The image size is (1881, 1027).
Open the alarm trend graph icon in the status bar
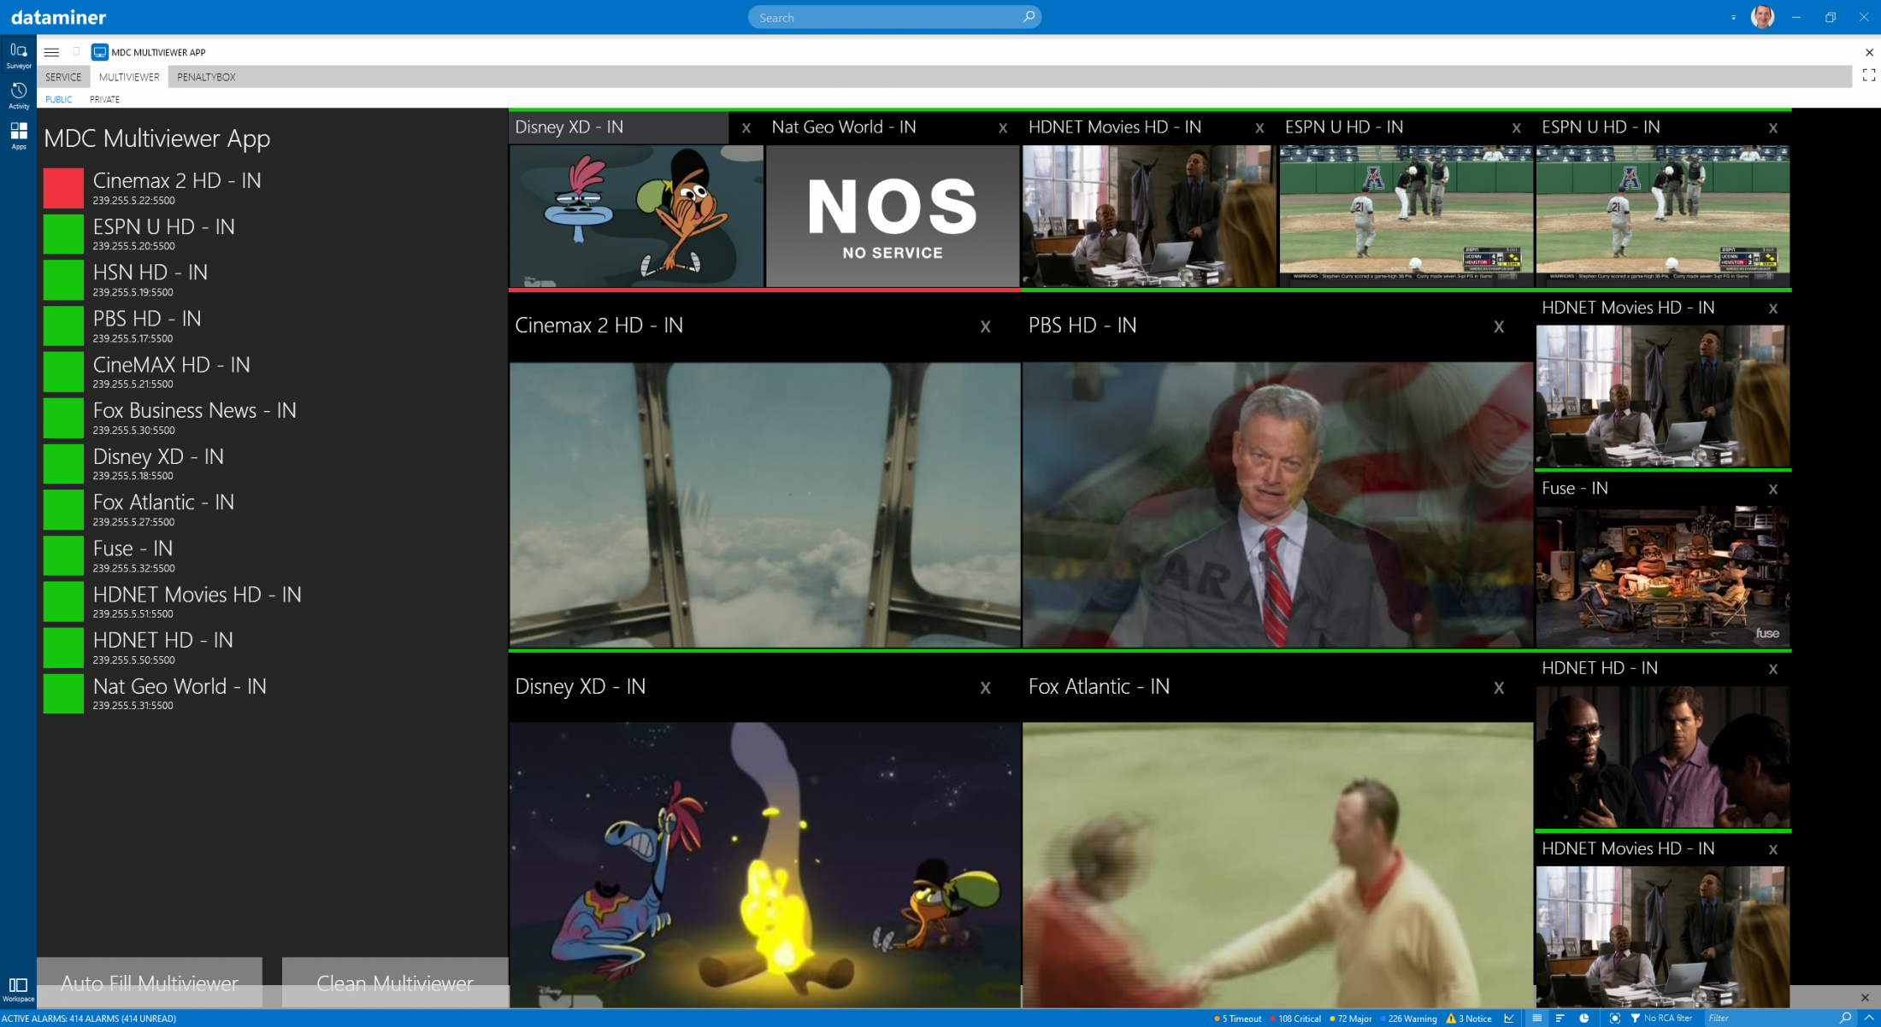[1510, 1018]
